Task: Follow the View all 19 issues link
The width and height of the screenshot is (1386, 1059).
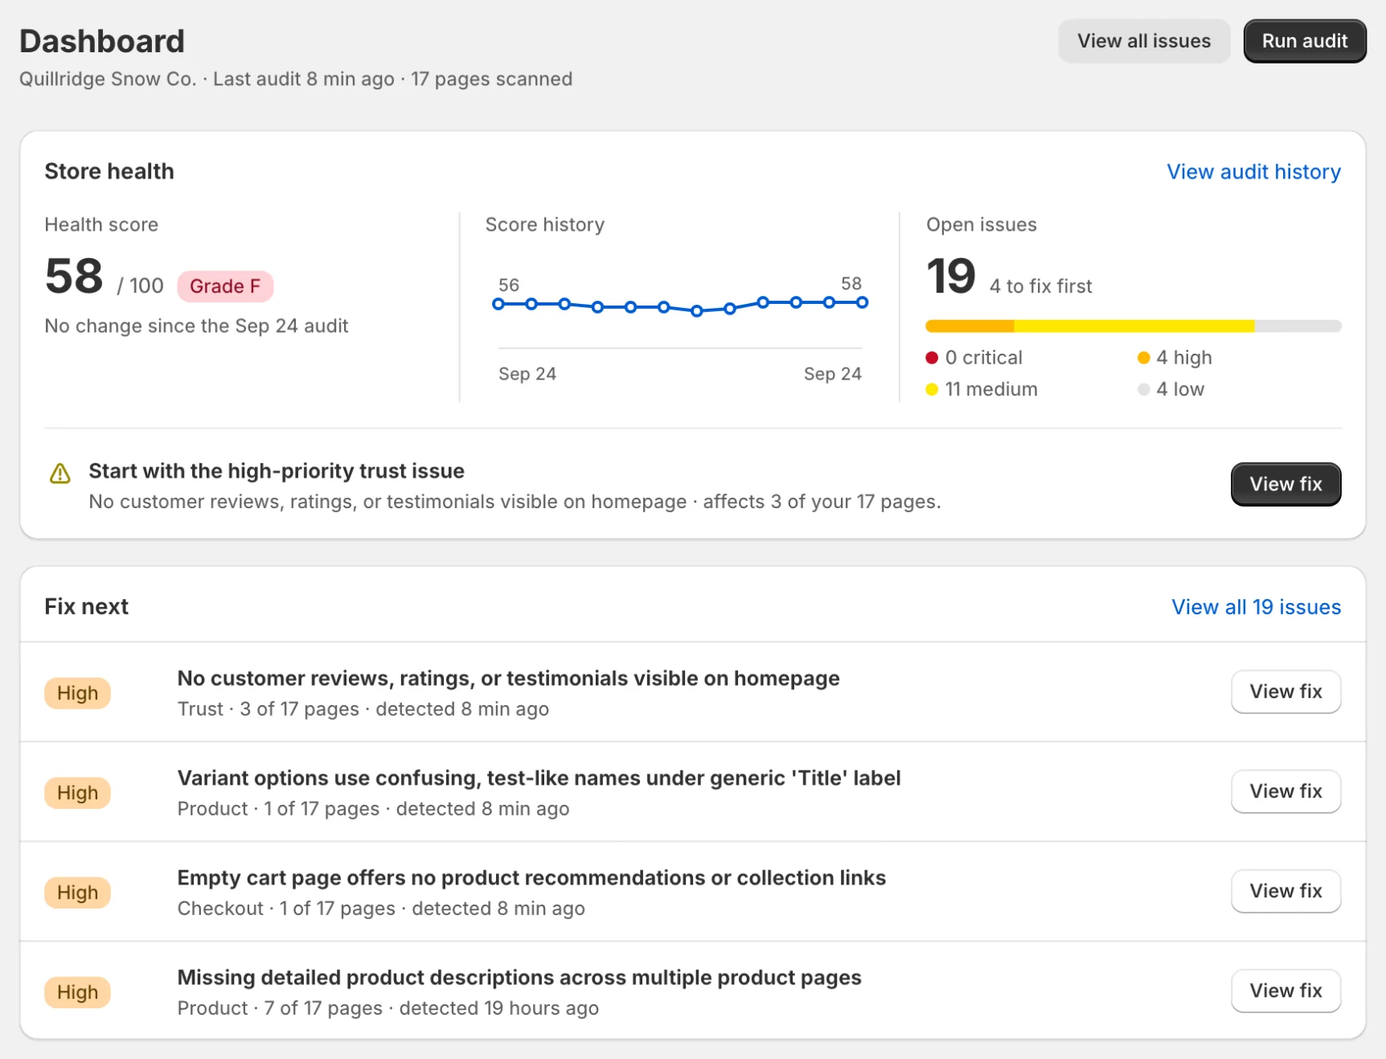Action: click(1256, 607)
